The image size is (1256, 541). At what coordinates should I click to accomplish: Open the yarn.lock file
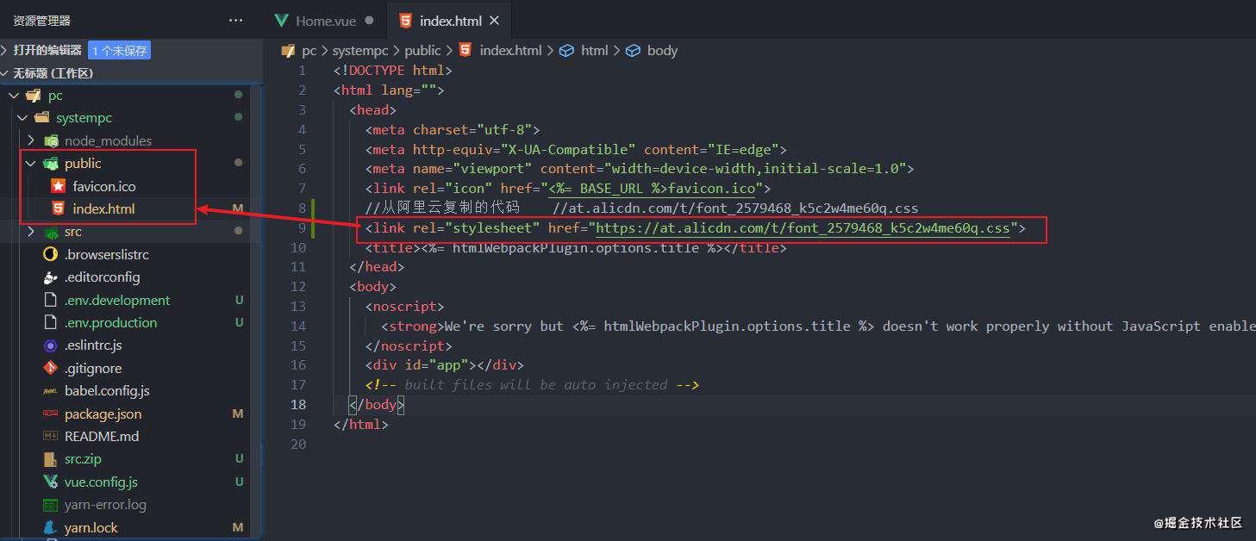pyautogui.click(x=91, y=527)
